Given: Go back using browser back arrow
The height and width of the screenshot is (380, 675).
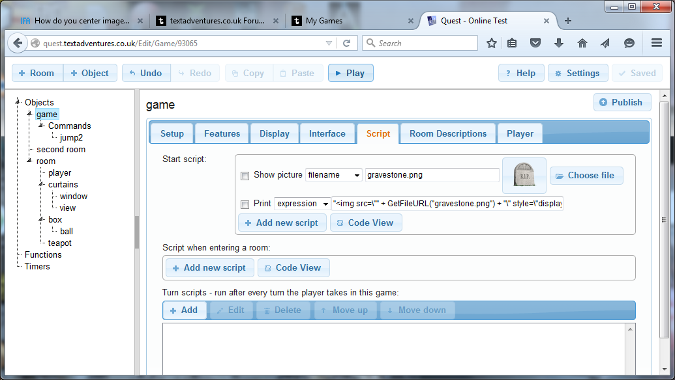Looking at the screenshot, I should (18, 44).
